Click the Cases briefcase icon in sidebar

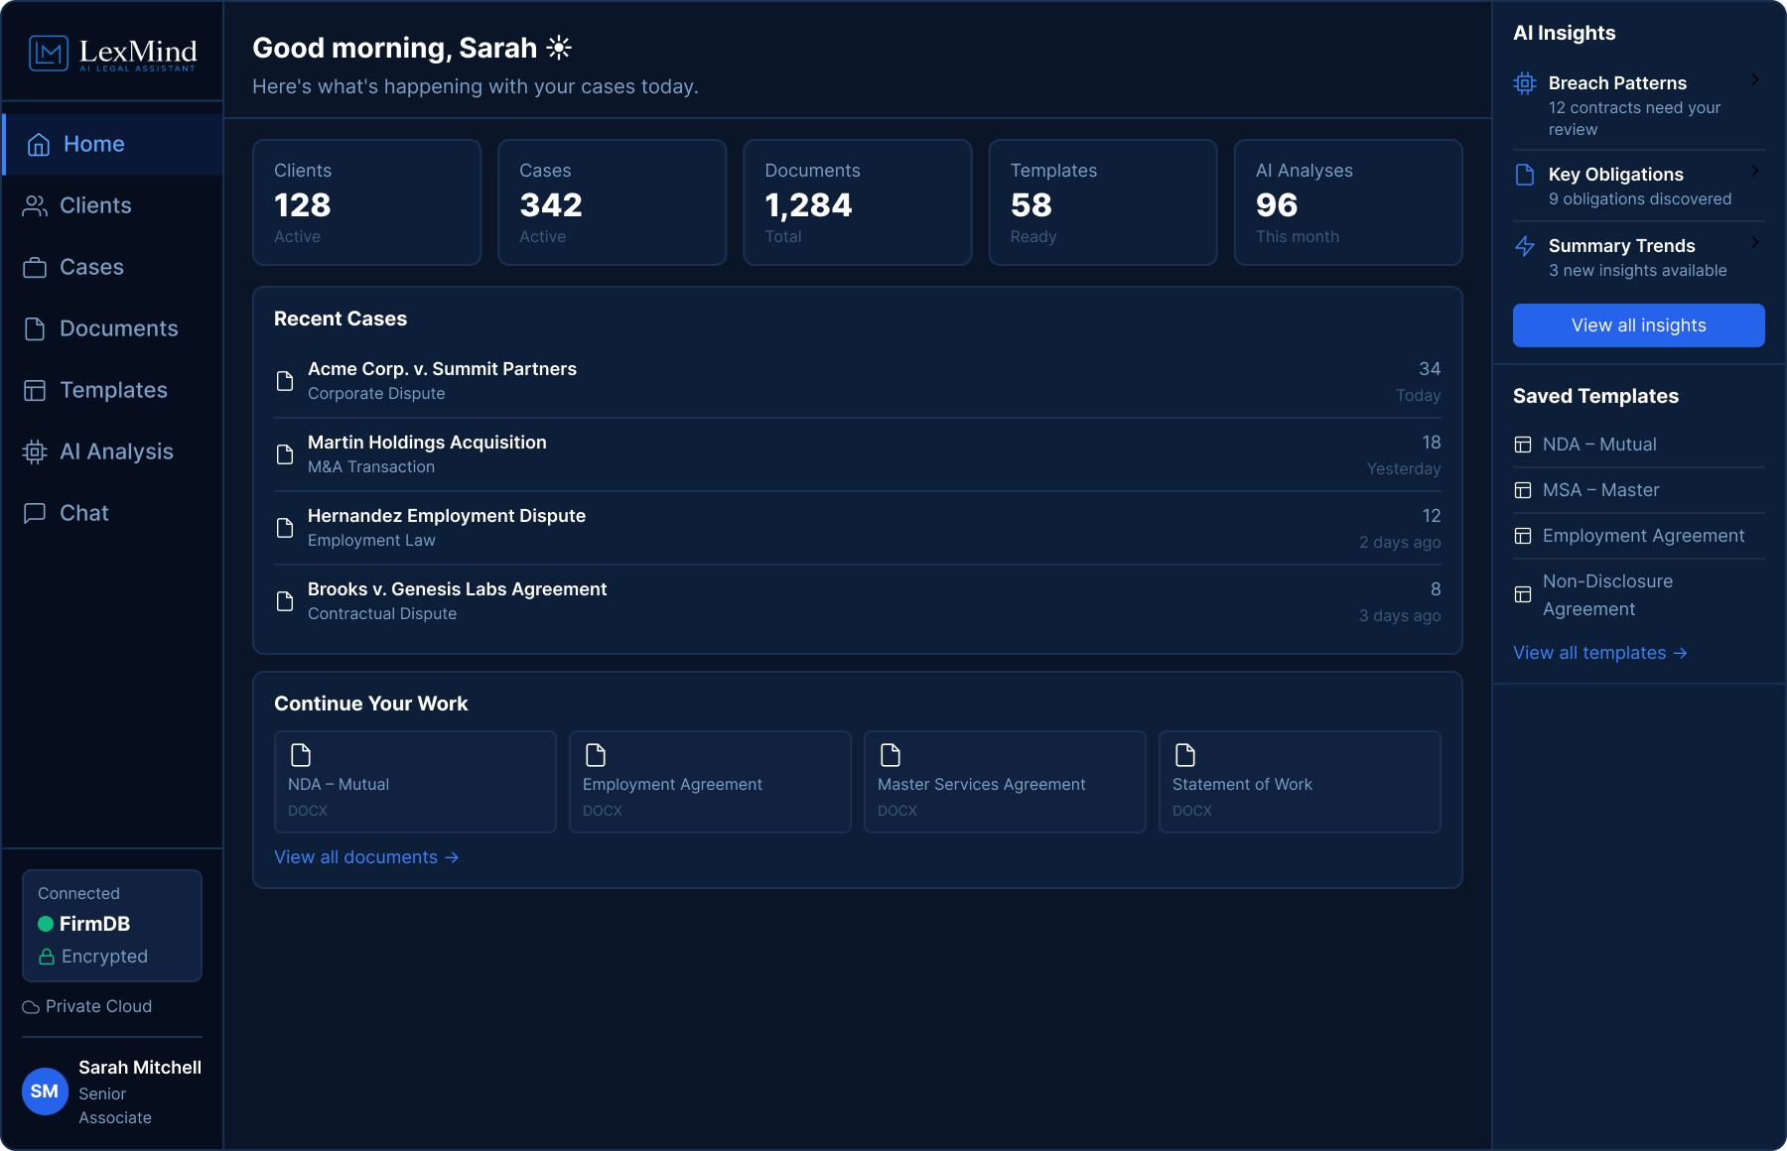click(35, 267)
